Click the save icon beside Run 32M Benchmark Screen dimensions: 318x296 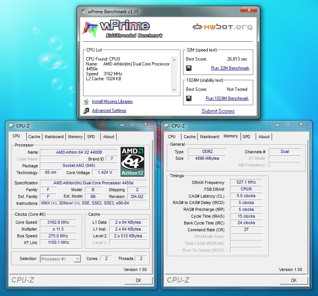[x=189, y=68]
